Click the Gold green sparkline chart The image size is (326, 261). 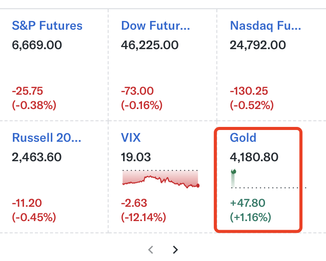tap(233, 178)
